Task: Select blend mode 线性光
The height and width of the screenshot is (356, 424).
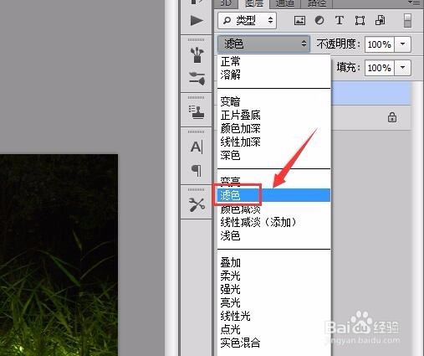Action: 273,316
